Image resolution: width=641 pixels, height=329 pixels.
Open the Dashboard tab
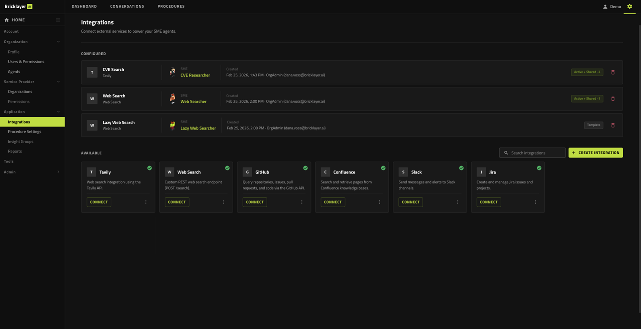click(x=84, y=6)
